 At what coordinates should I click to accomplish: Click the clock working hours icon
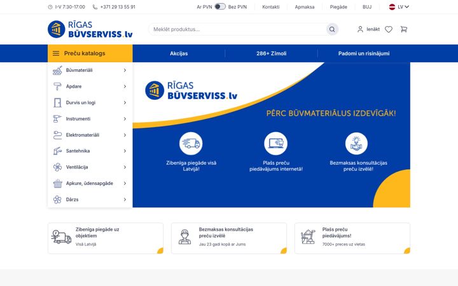click(x=50, y=7)
